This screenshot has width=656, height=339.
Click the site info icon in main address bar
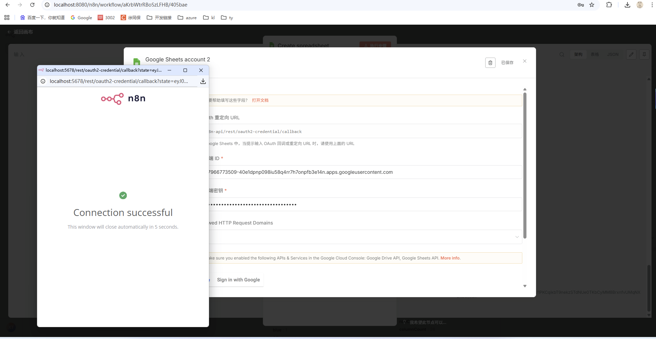[47, 5]
